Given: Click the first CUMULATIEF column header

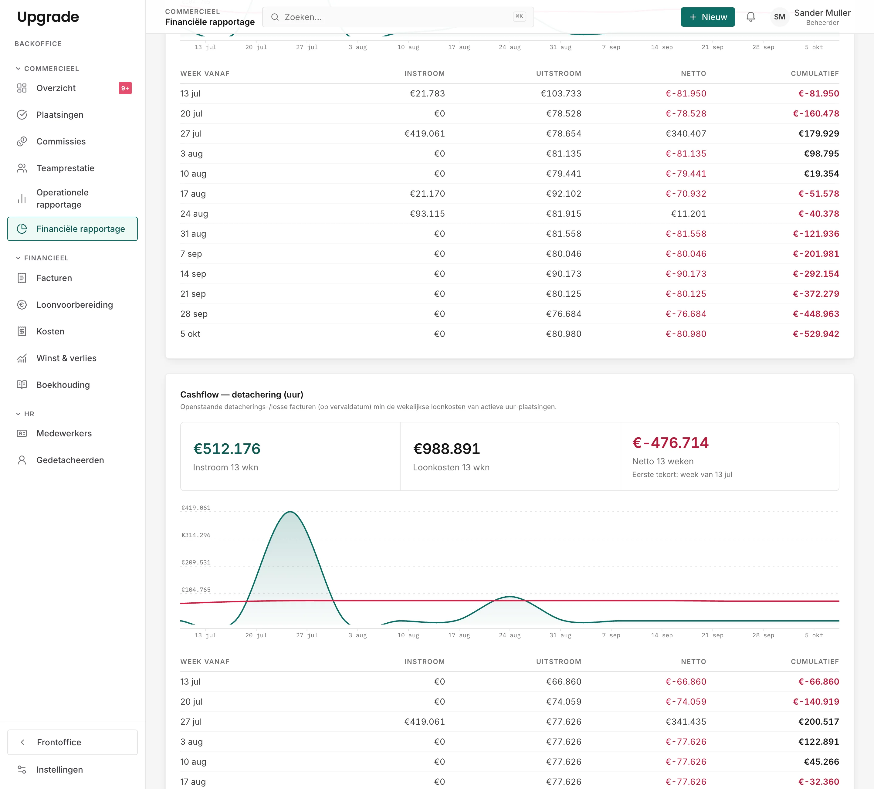Looking at the screenshot, I should [815, 74].
